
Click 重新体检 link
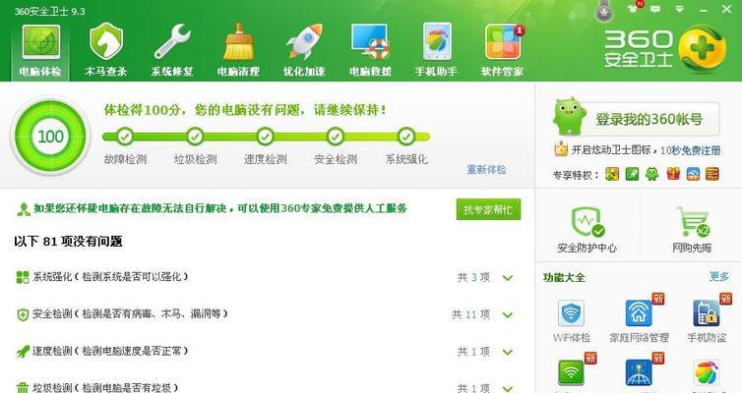(x=486, y=170)
